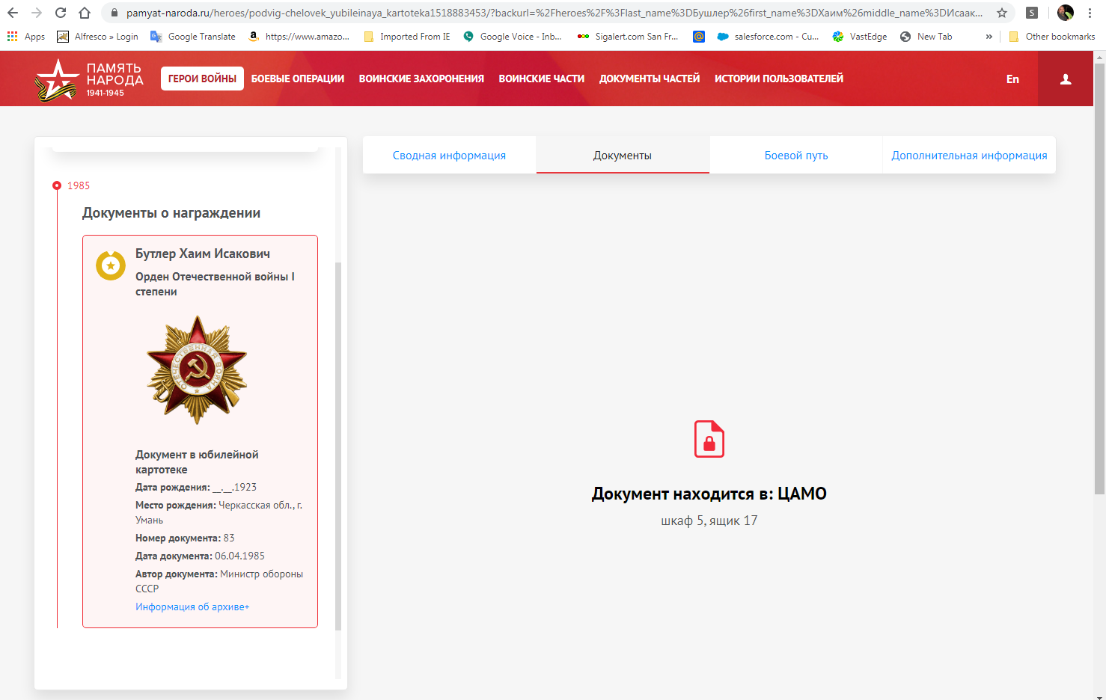Image resolution: width=1106 pixels, height=700 pixels.
Task: Switch to the Сводная информация tab
Action: (449, 156)
